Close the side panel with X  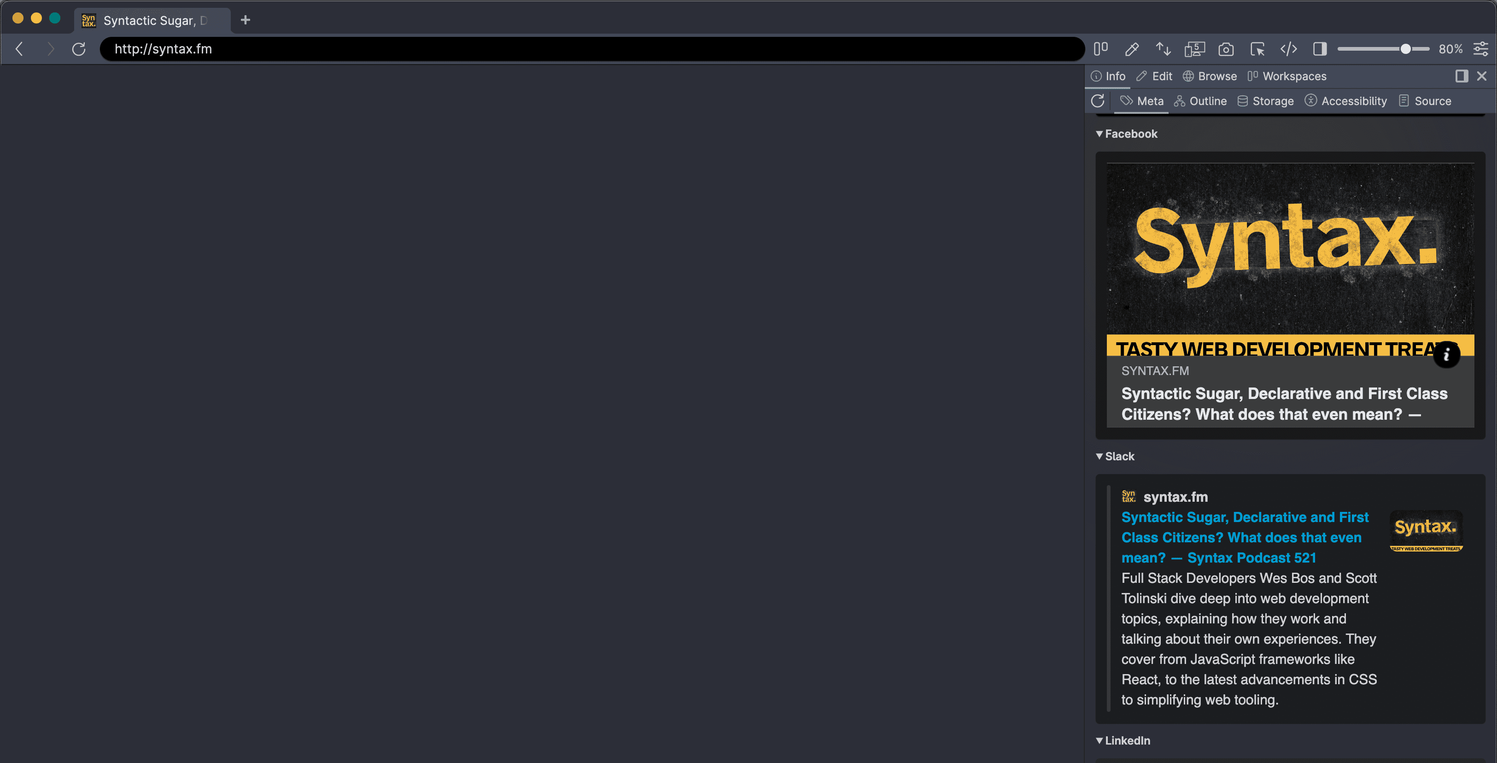tap(1481, 76)
